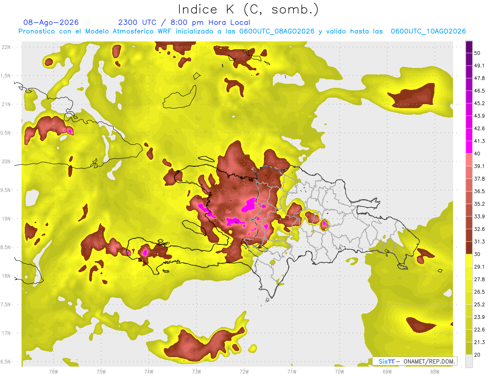488x377 pixels.
Task: Click the legend value '32.6'
Action: (x=479, y=229)
